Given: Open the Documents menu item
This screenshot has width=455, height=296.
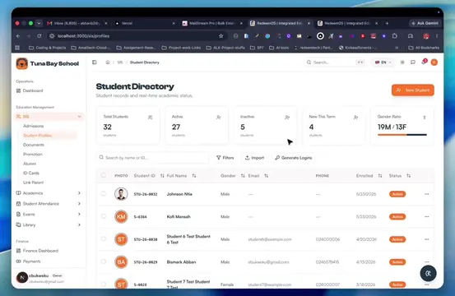Looking at the screenshot, I should click(34, 145).
